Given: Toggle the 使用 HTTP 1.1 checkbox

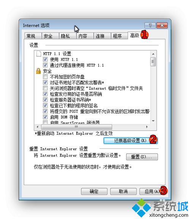Looking at the screenshot, I should (45, 59).
